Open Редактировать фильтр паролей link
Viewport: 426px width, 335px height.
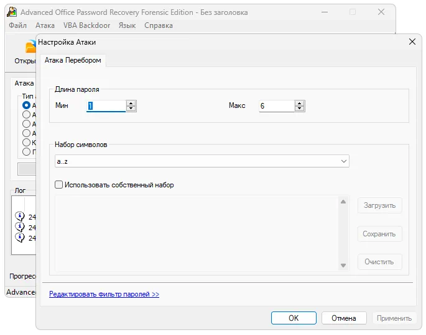click(104, 294)
